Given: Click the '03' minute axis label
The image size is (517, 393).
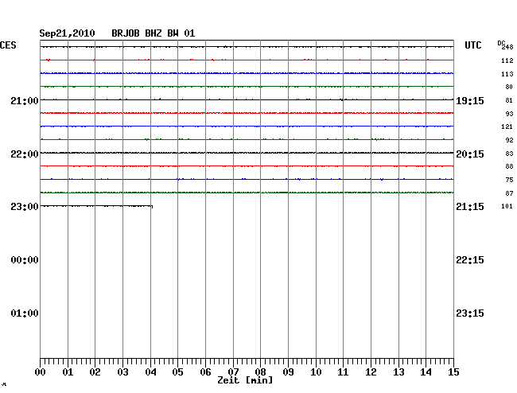Looking at the screenshot, I should (x=122, y=372).
